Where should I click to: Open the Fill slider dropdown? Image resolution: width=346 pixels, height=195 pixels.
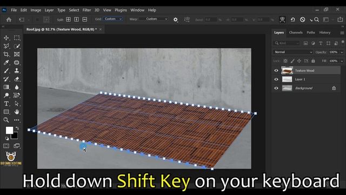[x=342, y=61]
